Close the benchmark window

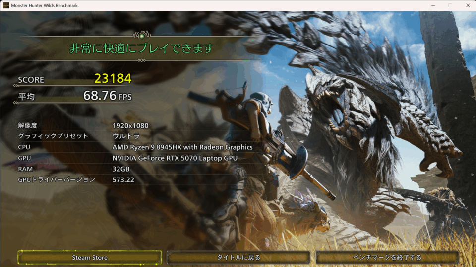468,5
